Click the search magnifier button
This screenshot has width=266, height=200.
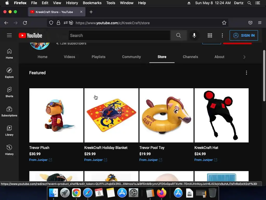click(178, 35)
